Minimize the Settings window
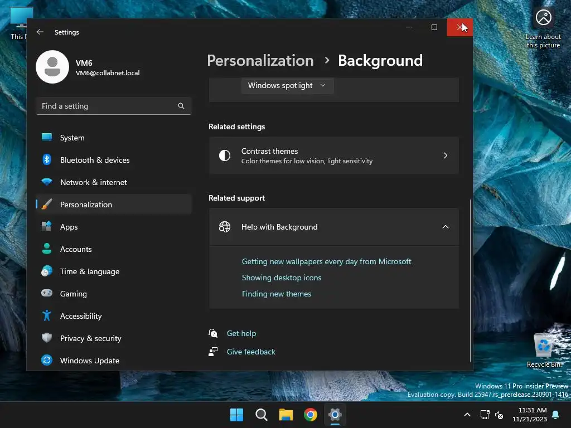 coord(409,27)
